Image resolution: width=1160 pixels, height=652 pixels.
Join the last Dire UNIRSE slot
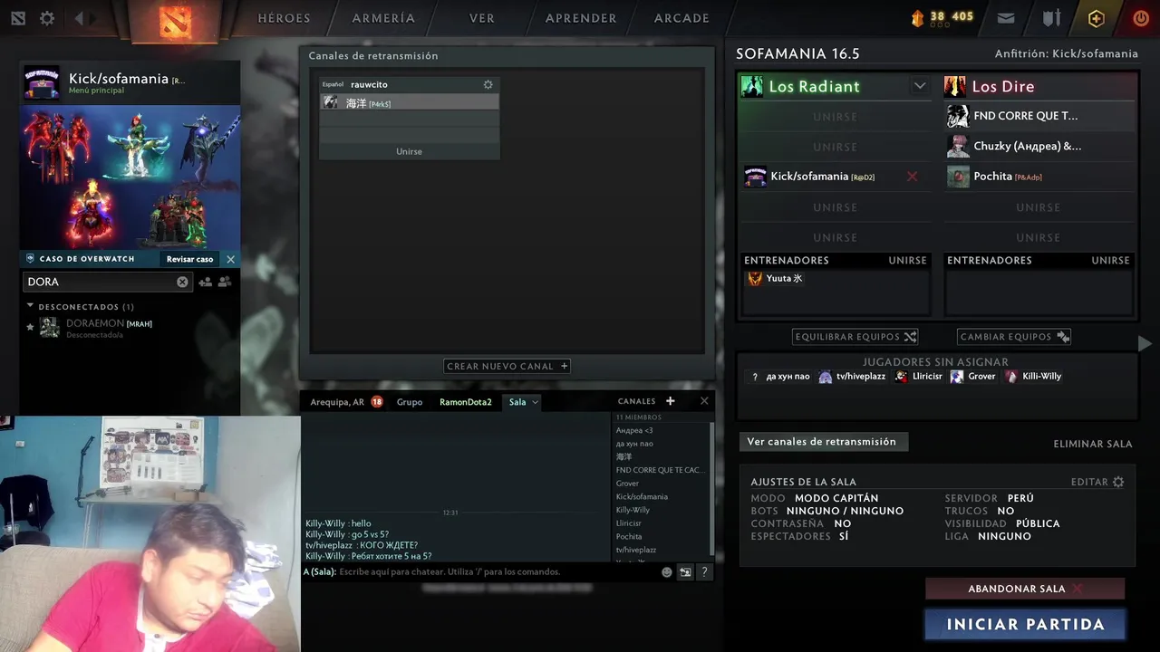click(1039, 237)
